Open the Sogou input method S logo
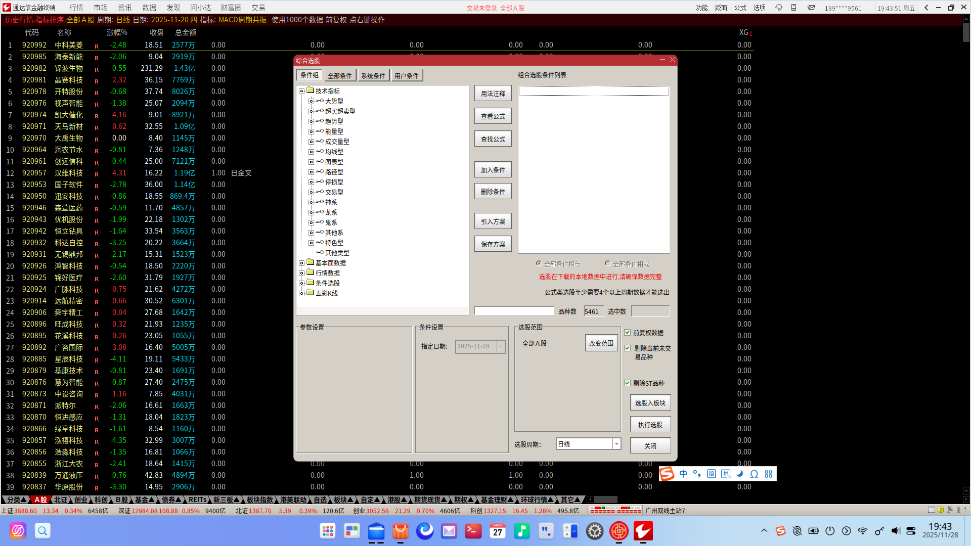This screenshot has width=971, height=546. click(667, 474)
